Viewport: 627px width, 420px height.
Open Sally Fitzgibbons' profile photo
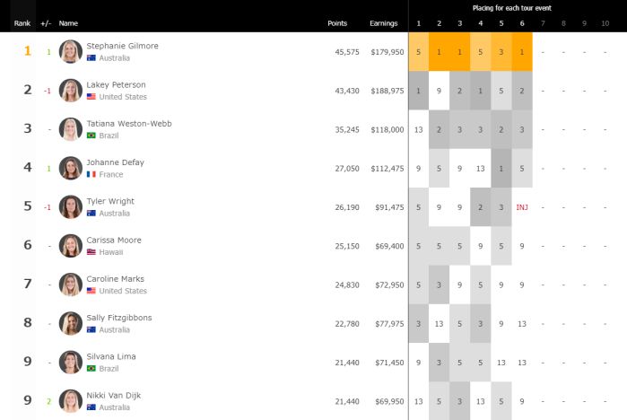click(70, 324)
